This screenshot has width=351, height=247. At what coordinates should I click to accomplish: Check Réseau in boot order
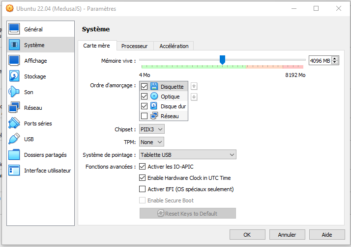click(x=144, y=116)
